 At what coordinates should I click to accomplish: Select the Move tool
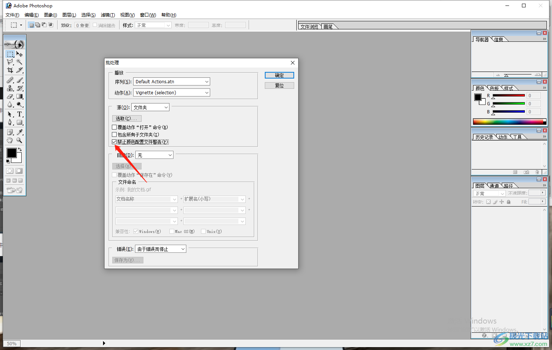tap(19, 54)
